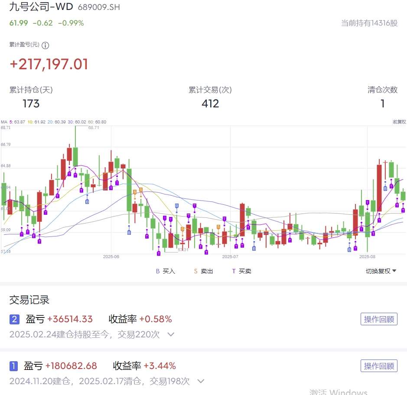407x395 pixels.
Task: Select the S 卖出 legend item
Action: coord(204,271)
